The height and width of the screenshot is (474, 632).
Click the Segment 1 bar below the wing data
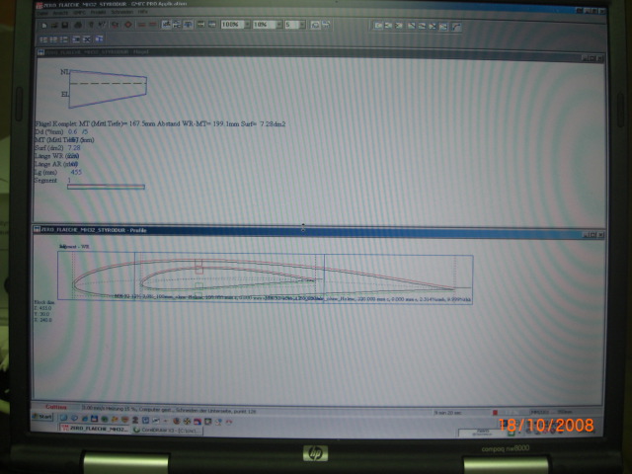tap(105, 187)
